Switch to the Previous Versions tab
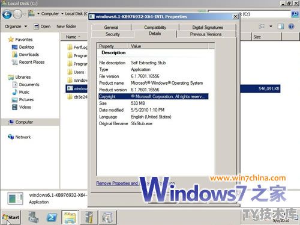This screenshot has height=225, width=300. coord(206,34)
